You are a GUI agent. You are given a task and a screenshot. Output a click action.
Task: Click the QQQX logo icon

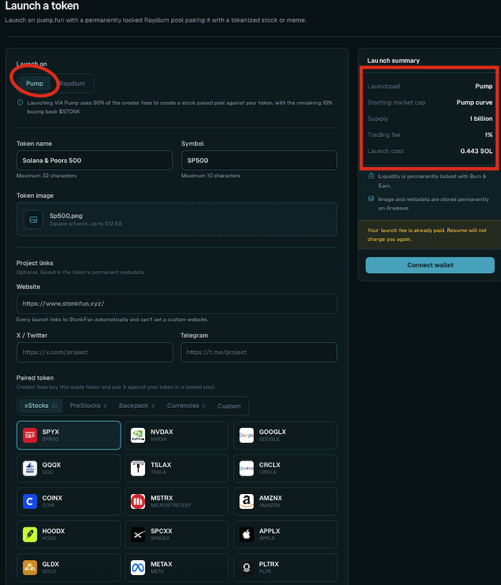click(x=30, y=468)
